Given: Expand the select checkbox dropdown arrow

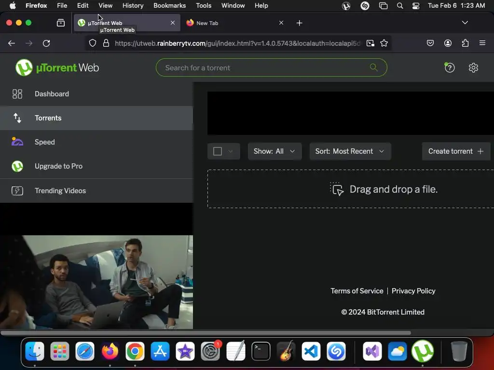Looking at the screenshot, I should point(231,151).
